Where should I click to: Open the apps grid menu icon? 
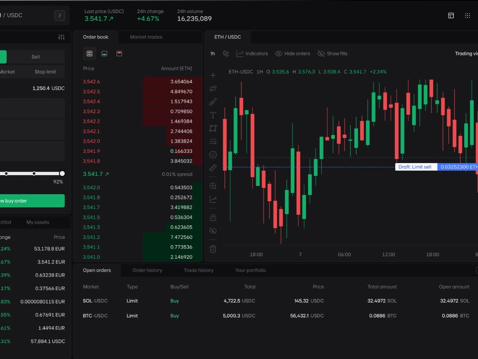click(468, 16)
